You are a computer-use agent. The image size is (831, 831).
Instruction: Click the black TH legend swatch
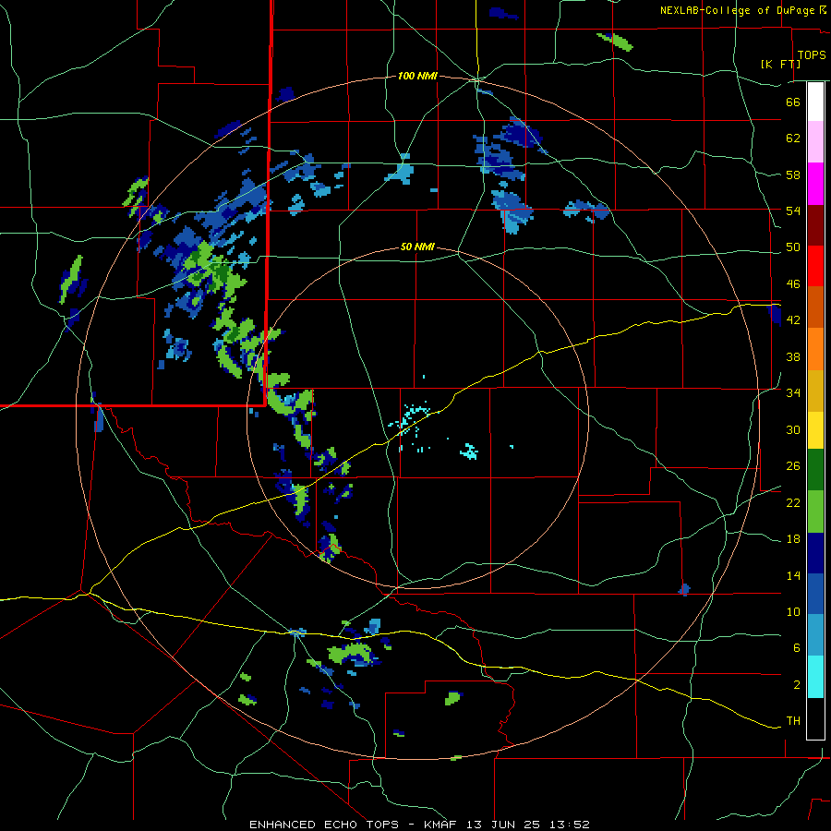[x=815, y=718]
